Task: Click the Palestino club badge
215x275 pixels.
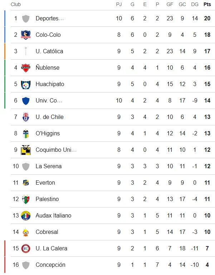Action: 25,199
